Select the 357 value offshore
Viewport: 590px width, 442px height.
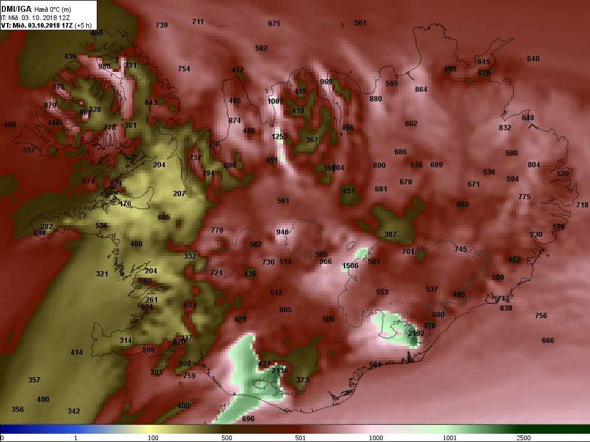tap(34, 380)
